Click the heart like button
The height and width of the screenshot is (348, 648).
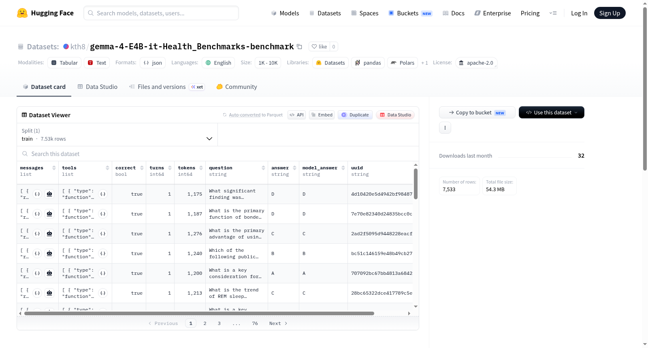[x=319, y=46]
